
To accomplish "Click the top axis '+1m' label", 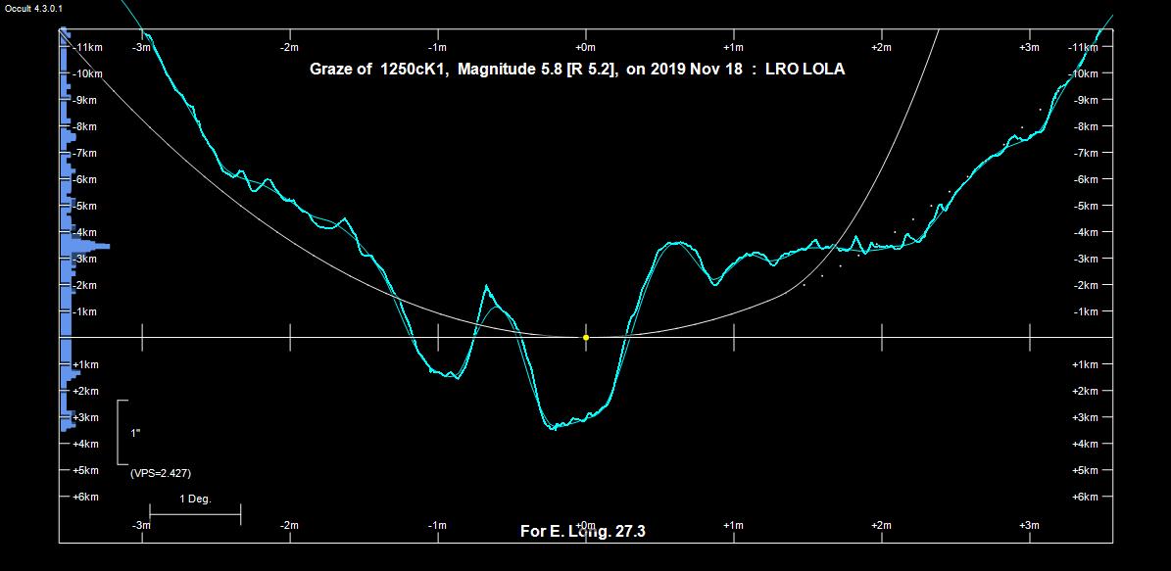I will click(733, 47).
